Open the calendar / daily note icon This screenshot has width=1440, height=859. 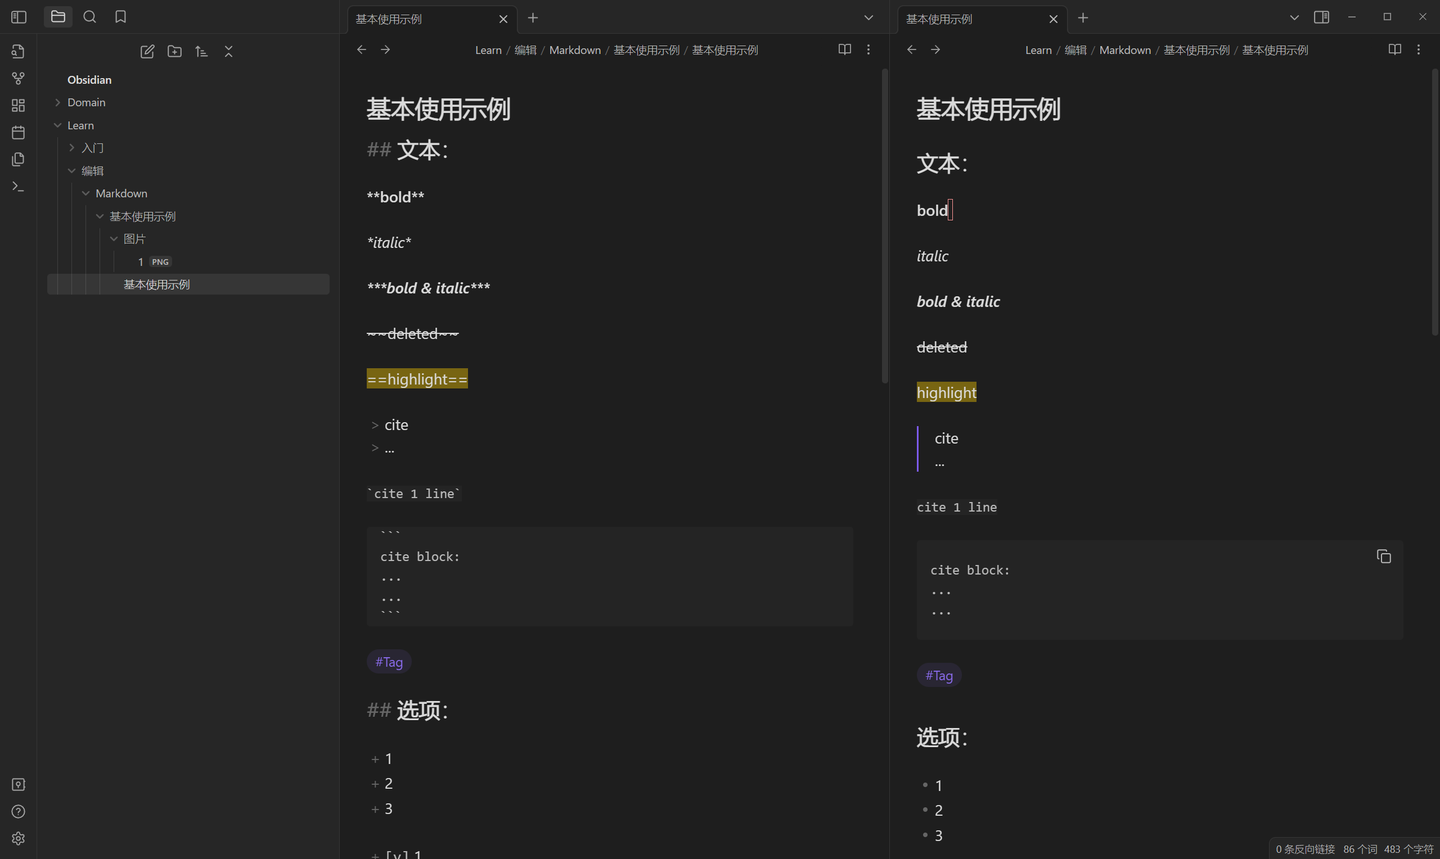(18, 132)
